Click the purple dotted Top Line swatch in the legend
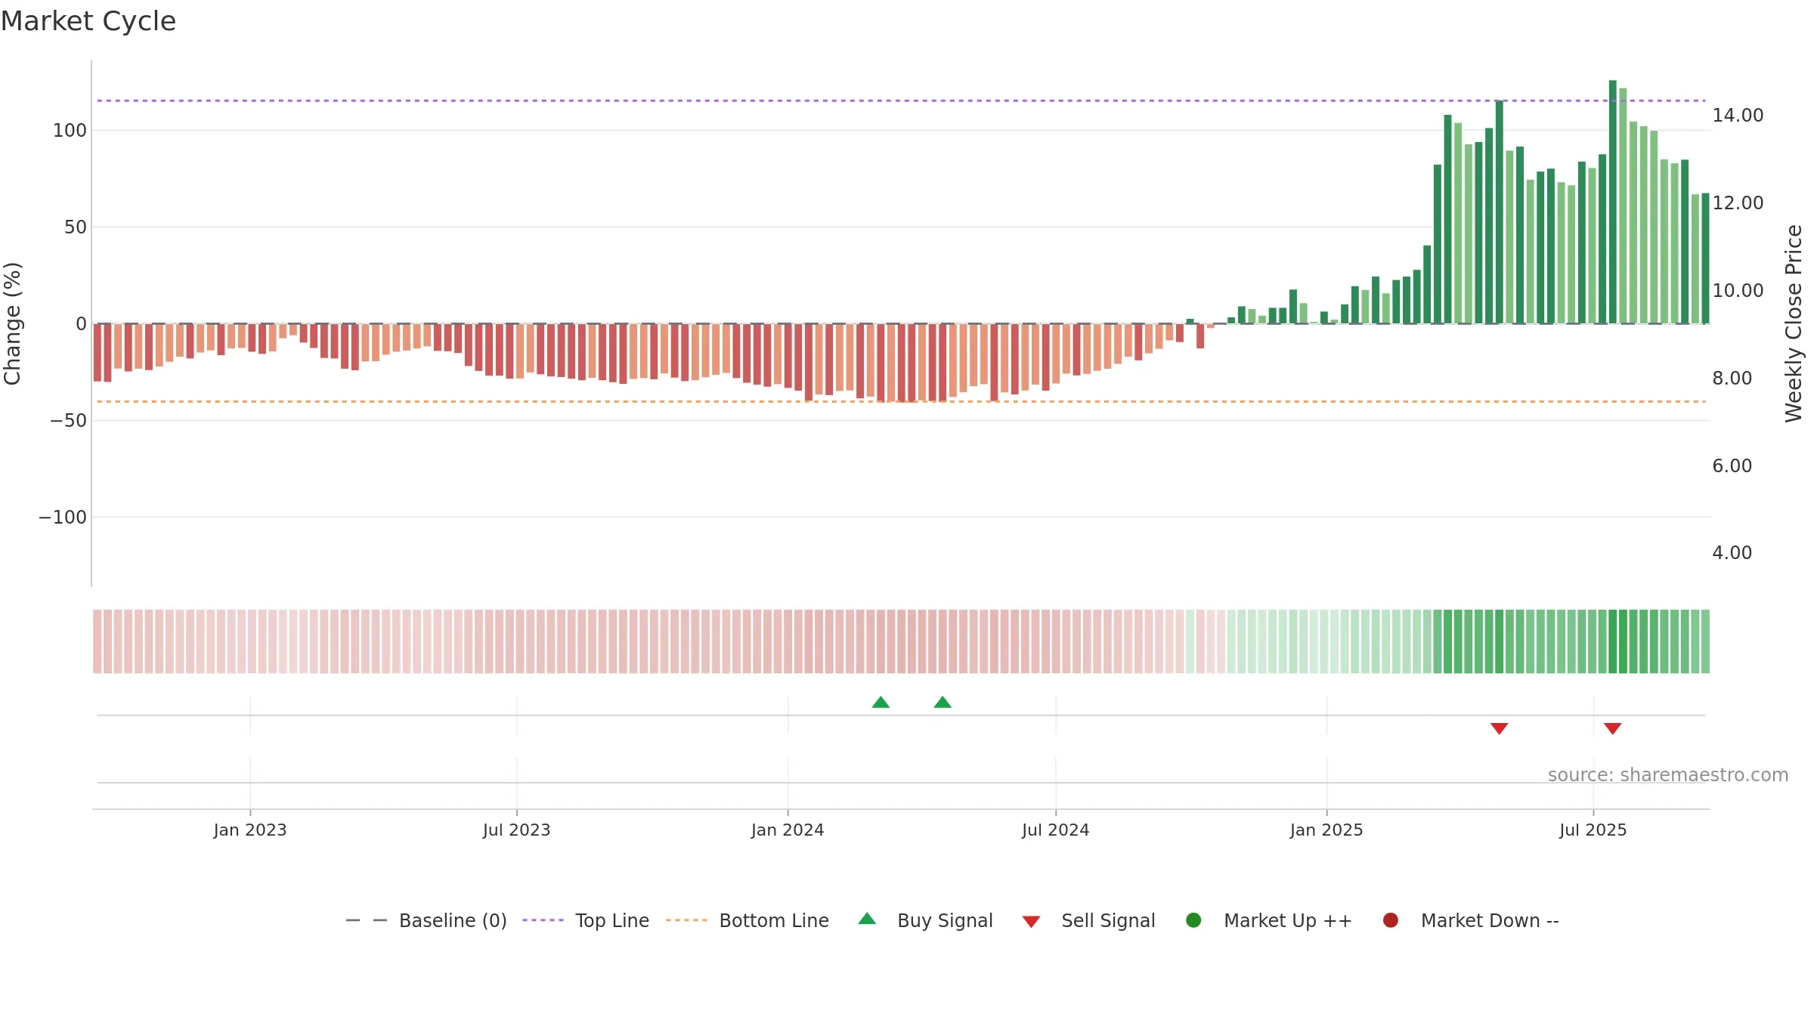Image resolution: width=1814 pixels, height=1020 pixels. (x=543, y=920)
